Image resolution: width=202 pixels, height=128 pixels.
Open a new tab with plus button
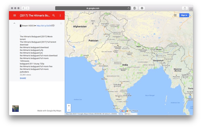click(x=191, y=9)
